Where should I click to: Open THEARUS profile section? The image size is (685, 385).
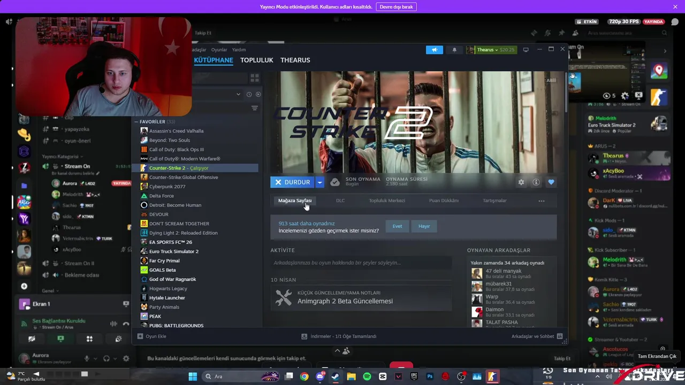[x=295, y=60]
